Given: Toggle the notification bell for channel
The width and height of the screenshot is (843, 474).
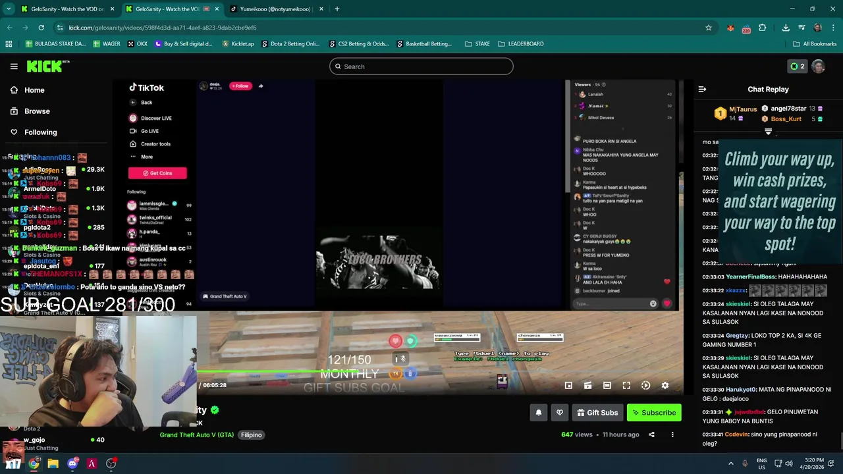Looking at the screenshot, I should coord(538,413).
